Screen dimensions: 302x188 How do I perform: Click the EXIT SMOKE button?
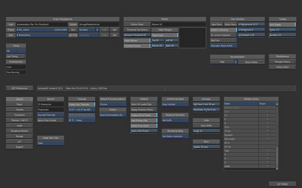click(282, 184)
